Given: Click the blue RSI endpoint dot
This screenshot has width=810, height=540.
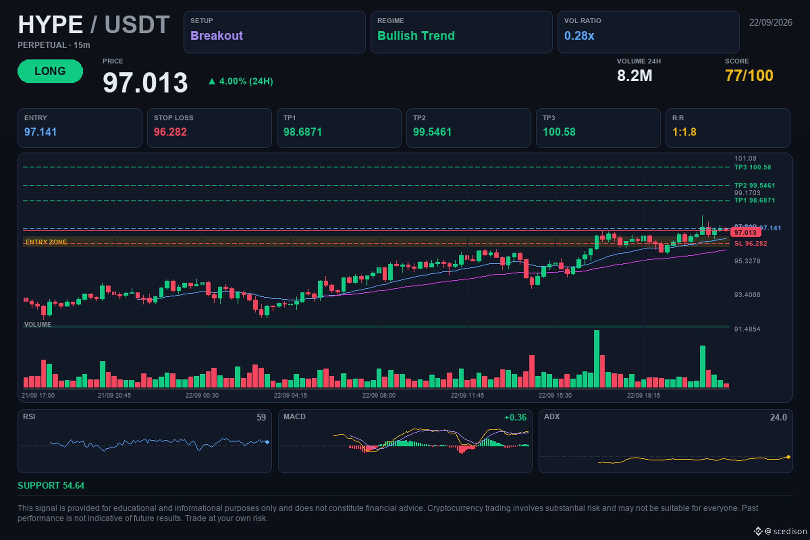Looking at the screenshot, I should tap(267, 442).
